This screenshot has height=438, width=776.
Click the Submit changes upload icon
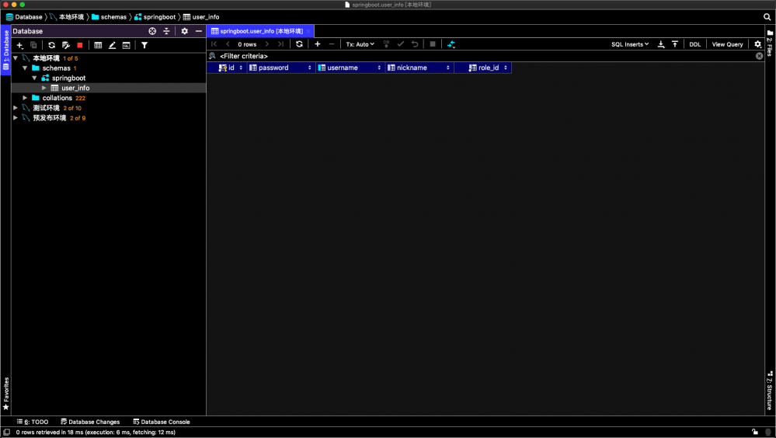coord(387,44)
